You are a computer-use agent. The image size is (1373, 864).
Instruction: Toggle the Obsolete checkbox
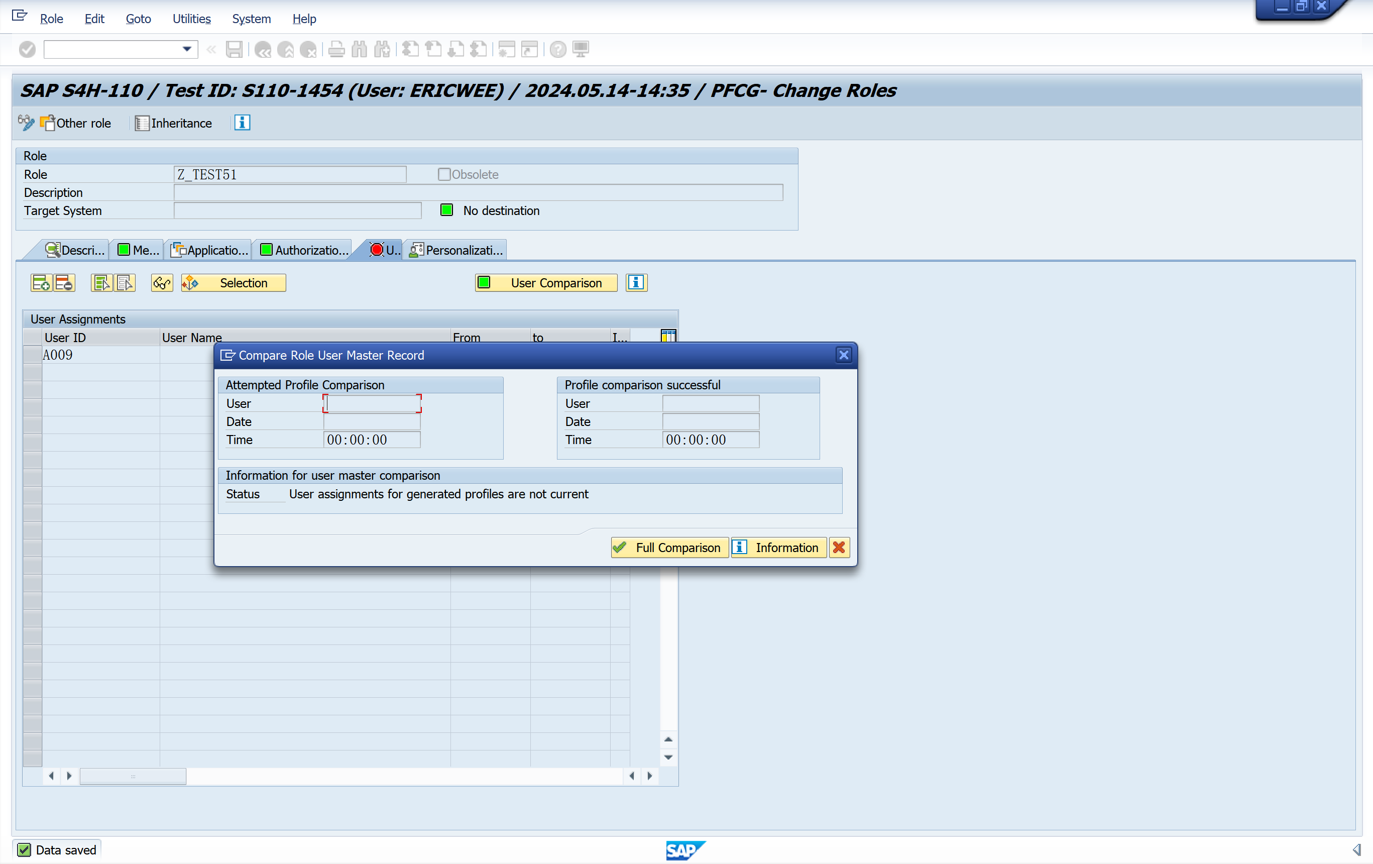coord(443,174)
